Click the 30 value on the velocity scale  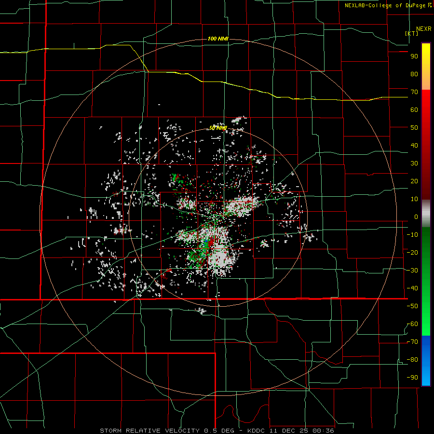[414, 163]
